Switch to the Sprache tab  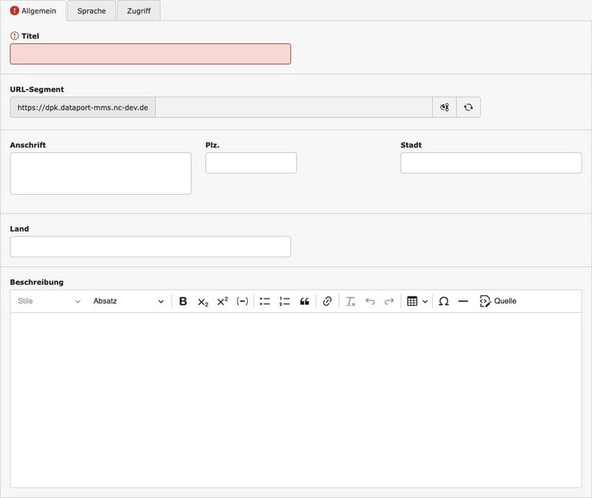(x=92, y=11)
